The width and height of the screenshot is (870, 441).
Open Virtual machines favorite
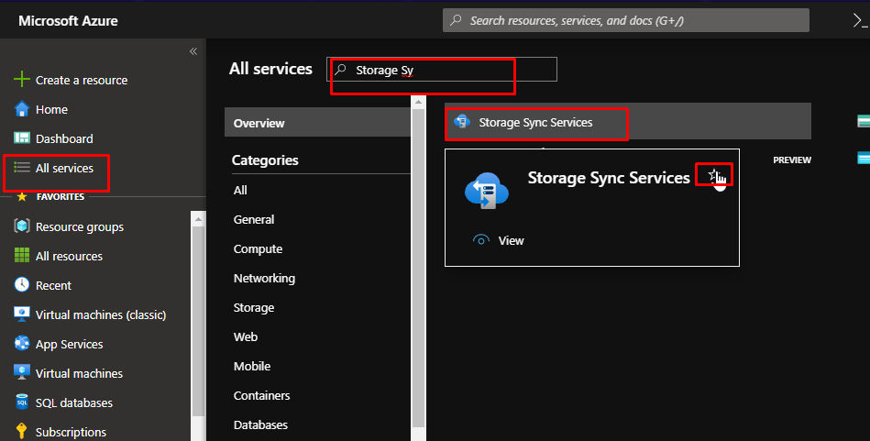(79, 373)
